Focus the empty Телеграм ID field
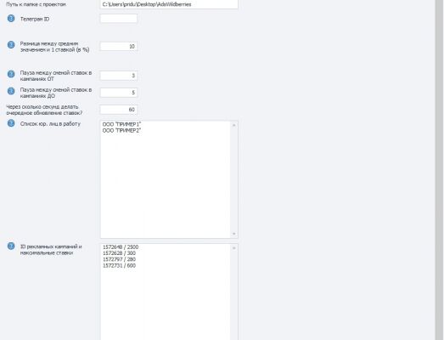Viewport: 444px width, 340px height. pyautogui.click(x=119, y=19)
